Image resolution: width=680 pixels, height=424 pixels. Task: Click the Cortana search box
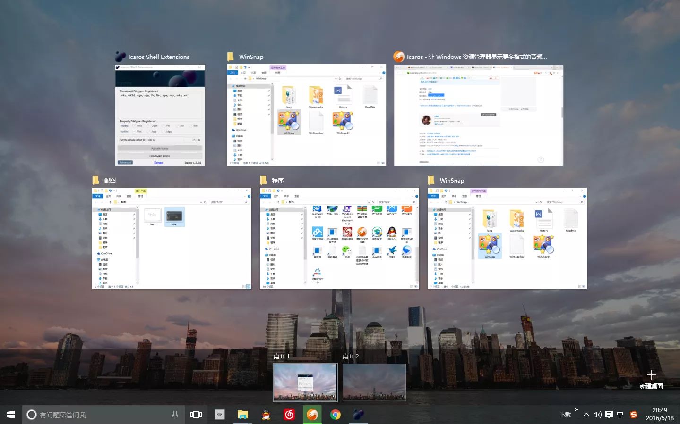click(x=103, y=415)
